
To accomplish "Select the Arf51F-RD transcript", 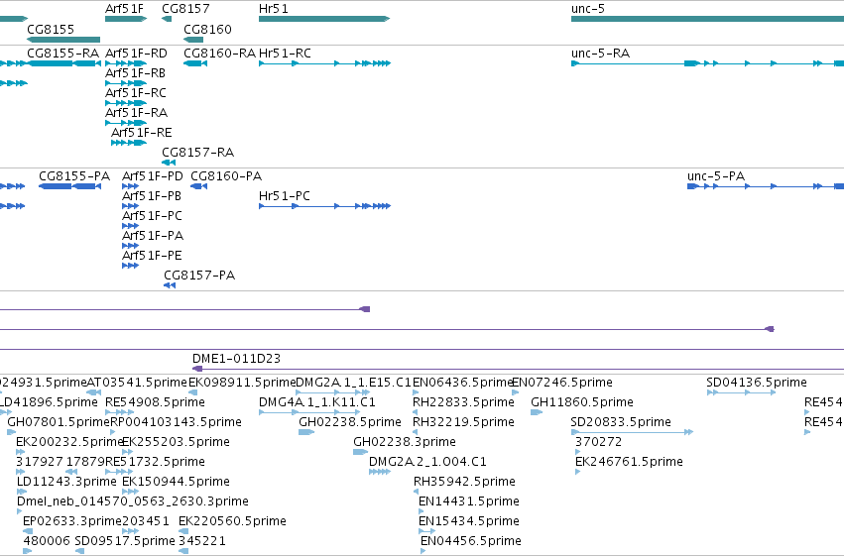I will click(x=126, y=63).
